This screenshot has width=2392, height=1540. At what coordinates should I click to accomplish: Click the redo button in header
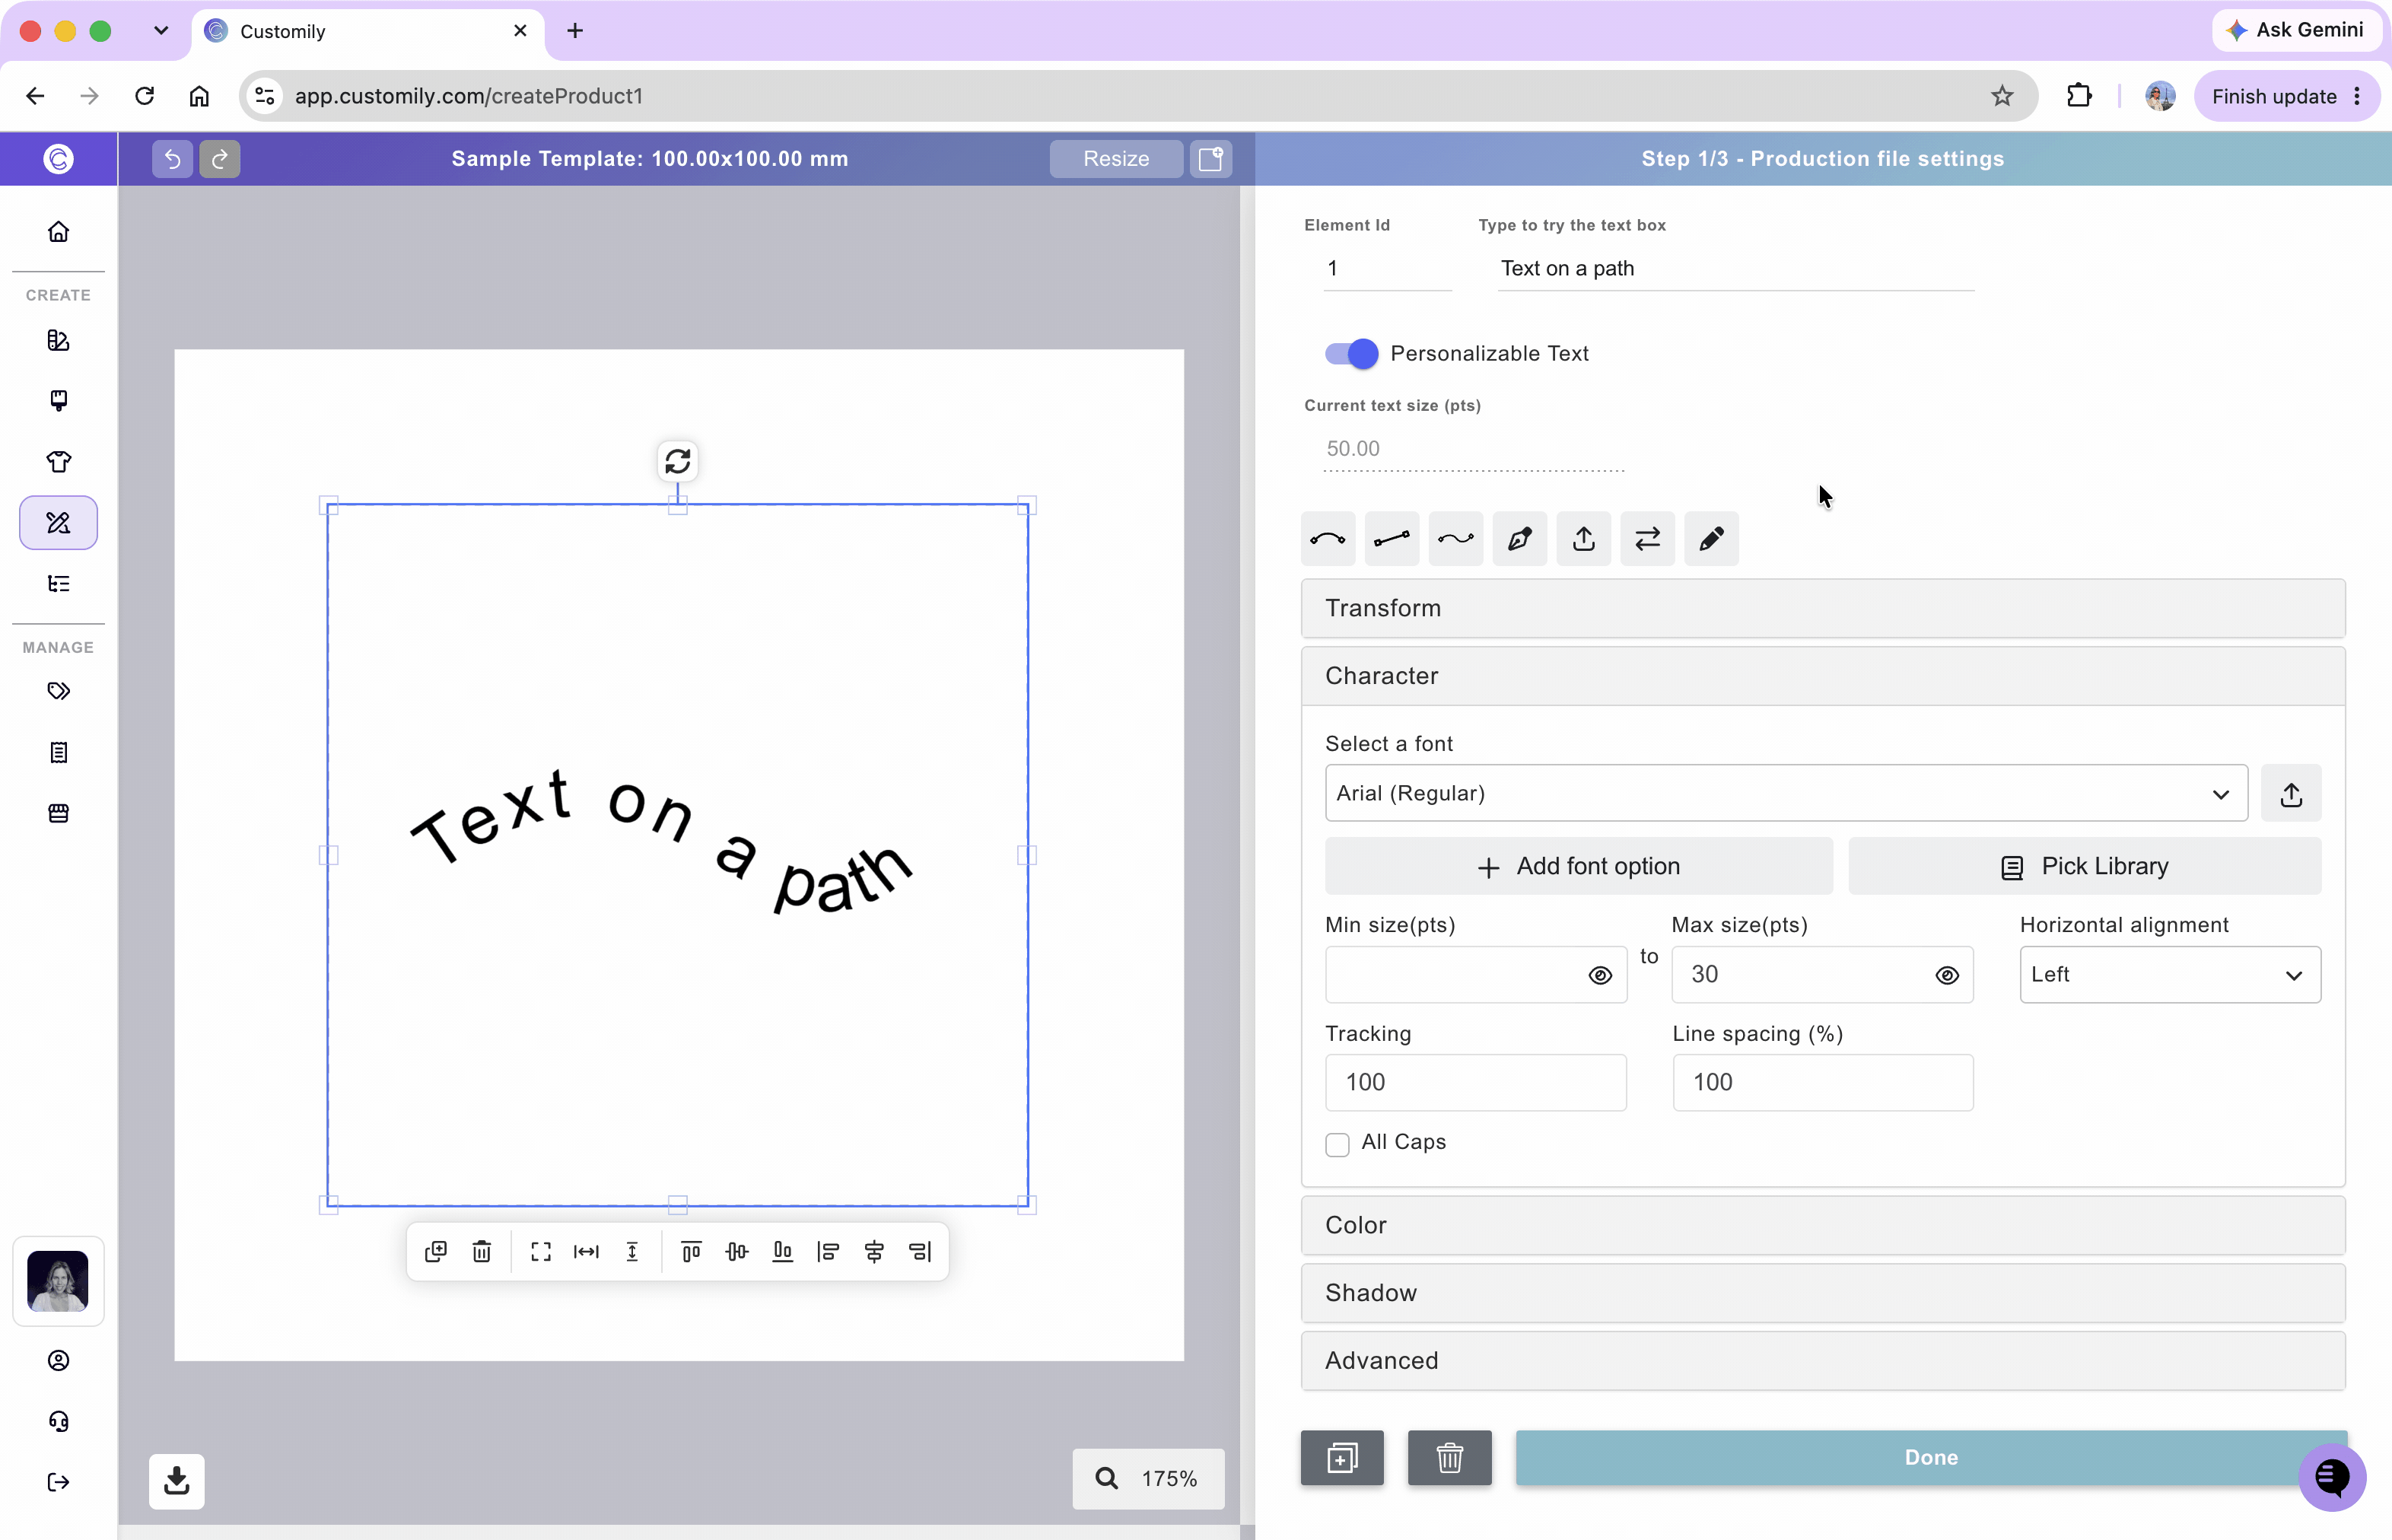(220, 158)
